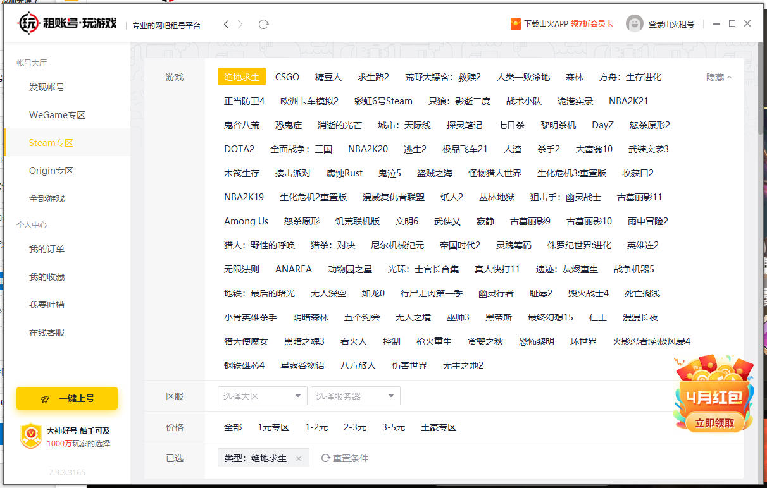Image resolution: width=767 pixels, height=488 pixels.
Task: Filter by game 最终幻想15
Action: tap(551, 317)
